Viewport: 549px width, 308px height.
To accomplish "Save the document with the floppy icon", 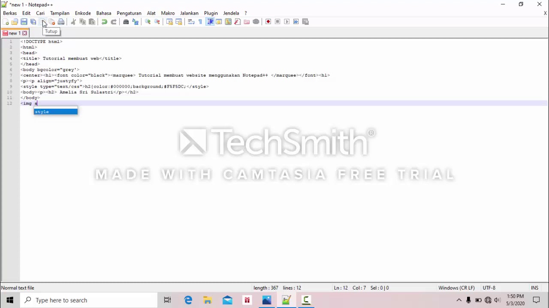I will 24,22.
